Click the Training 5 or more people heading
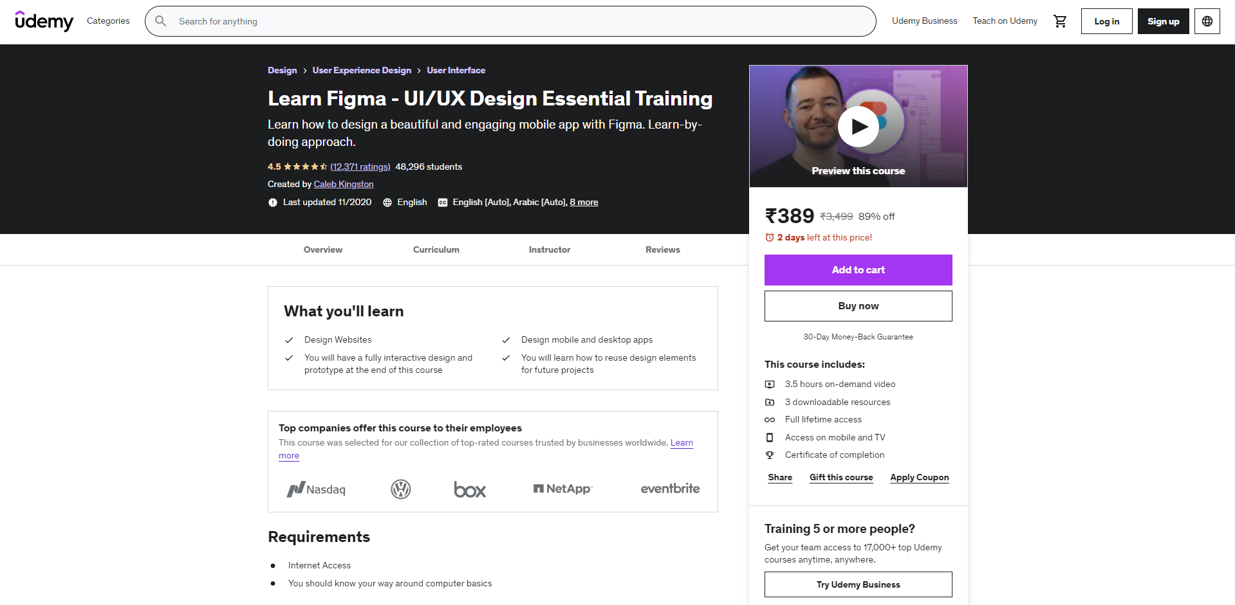This screenshot has height=605, width=1235. (x=840, y=529)
